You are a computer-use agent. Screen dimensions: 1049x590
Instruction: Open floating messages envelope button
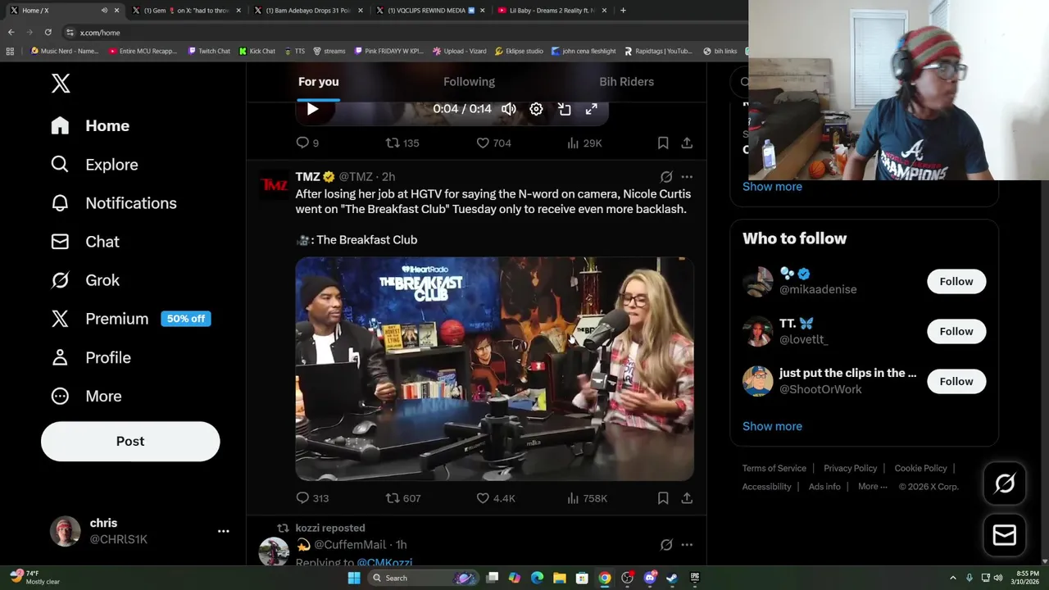tap(1005, 535)
